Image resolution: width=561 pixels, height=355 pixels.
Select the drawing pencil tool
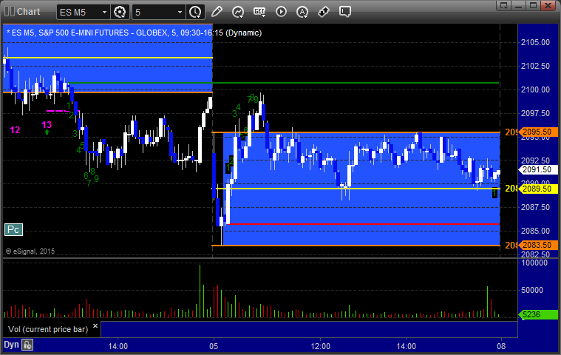(x=217, y=12)
